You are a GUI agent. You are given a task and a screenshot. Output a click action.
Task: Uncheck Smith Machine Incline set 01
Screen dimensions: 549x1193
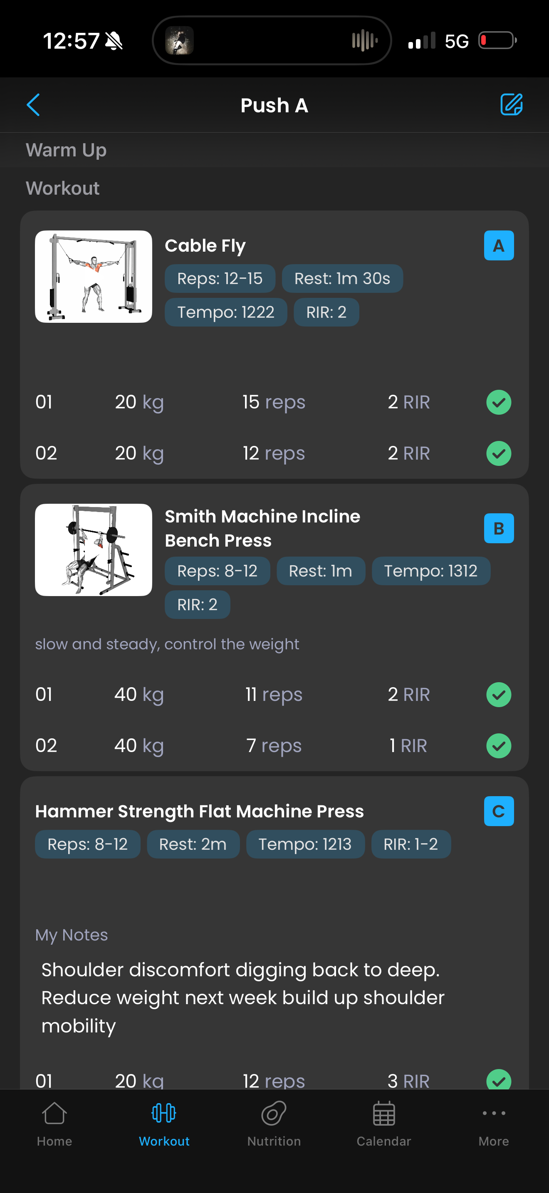point(499,694)
